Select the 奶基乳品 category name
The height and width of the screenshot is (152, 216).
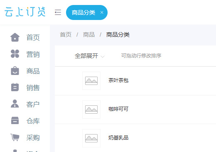click(118, 138)
